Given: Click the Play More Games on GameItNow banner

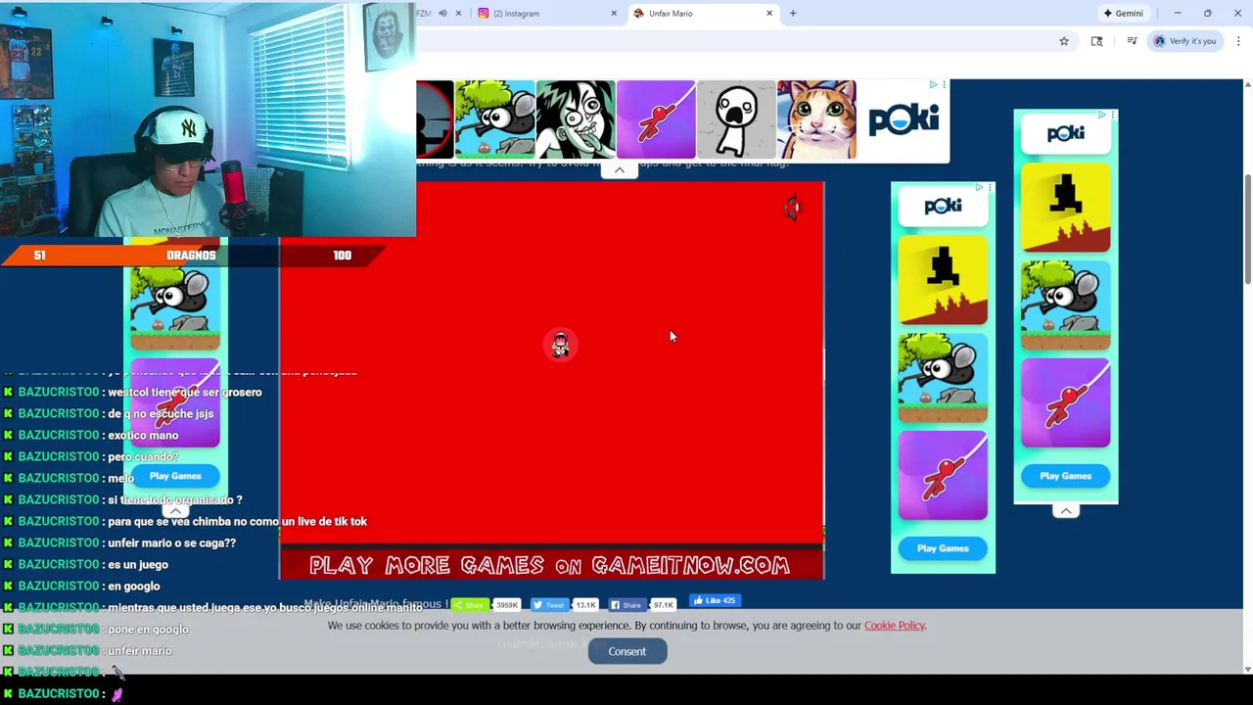Looking at the screenshot, I should [550, 565].
